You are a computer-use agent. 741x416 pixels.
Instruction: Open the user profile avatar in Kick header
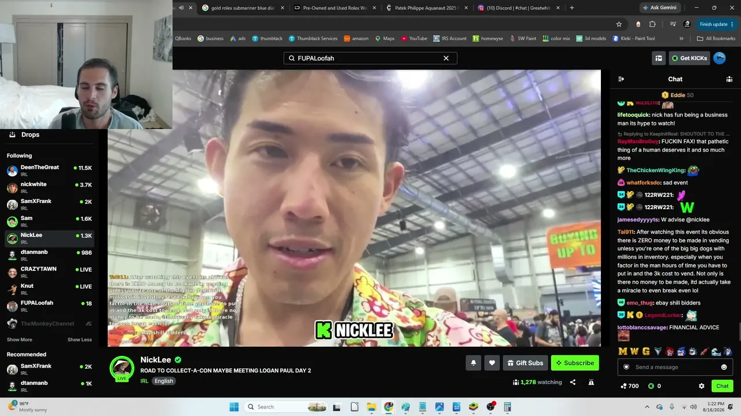[720, 58]
